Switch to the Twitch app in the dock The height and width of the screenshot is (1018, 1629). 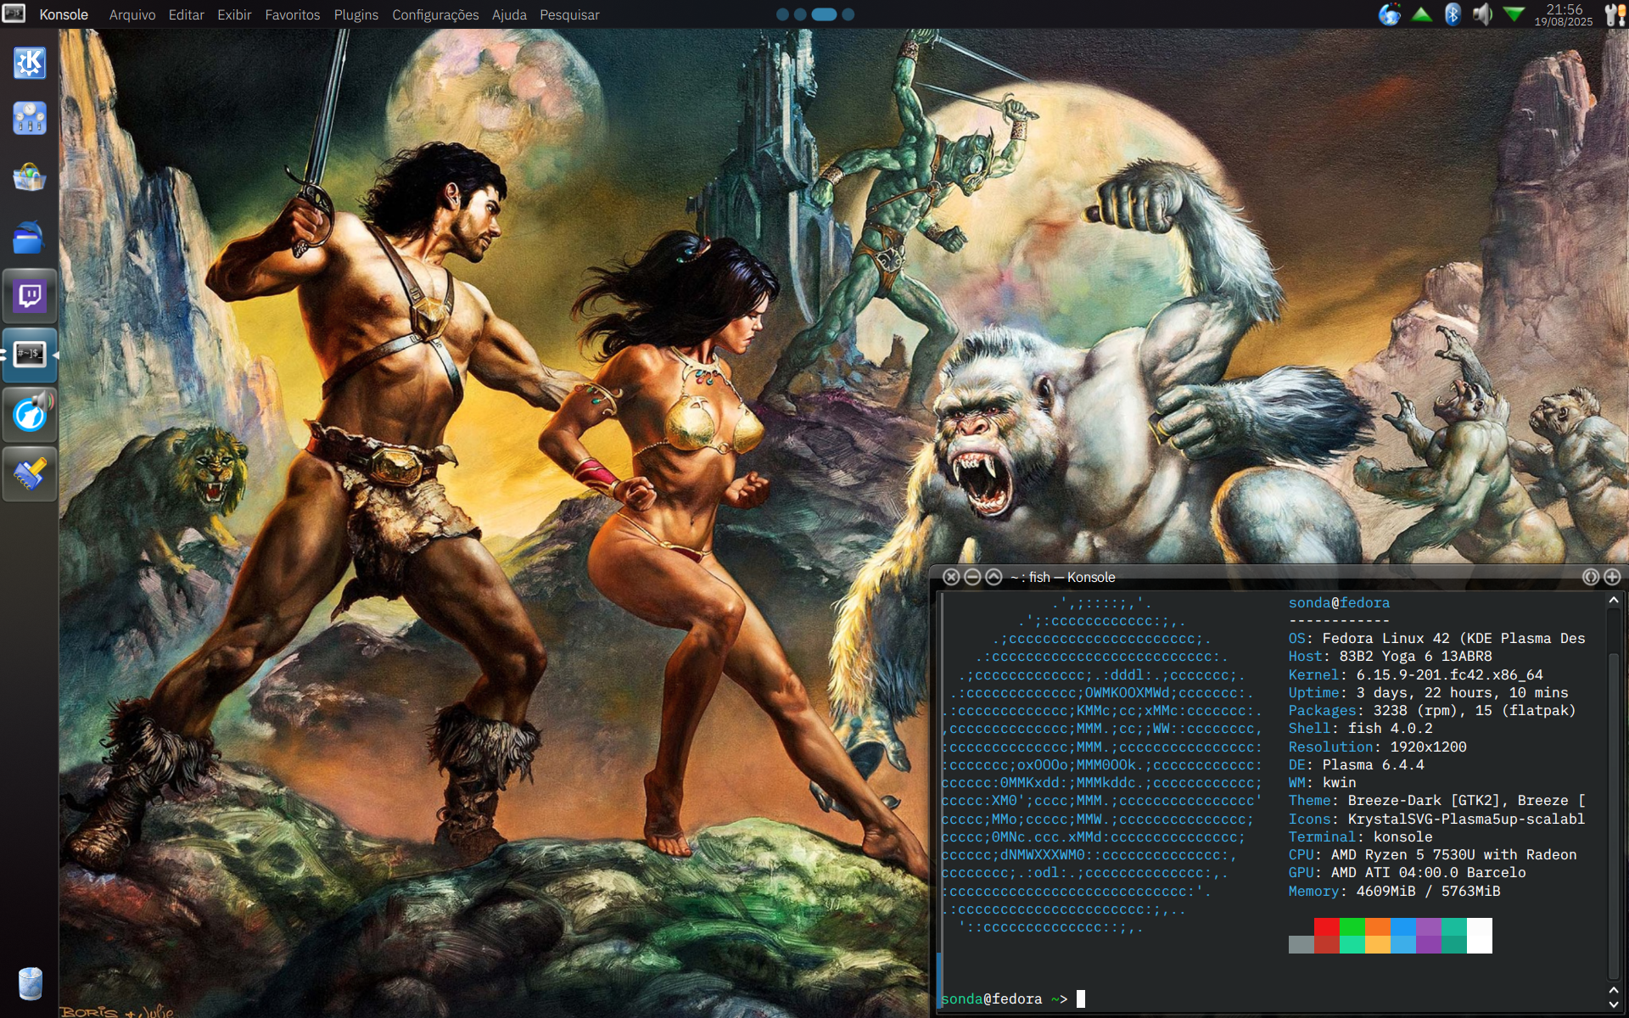point(30,296)
